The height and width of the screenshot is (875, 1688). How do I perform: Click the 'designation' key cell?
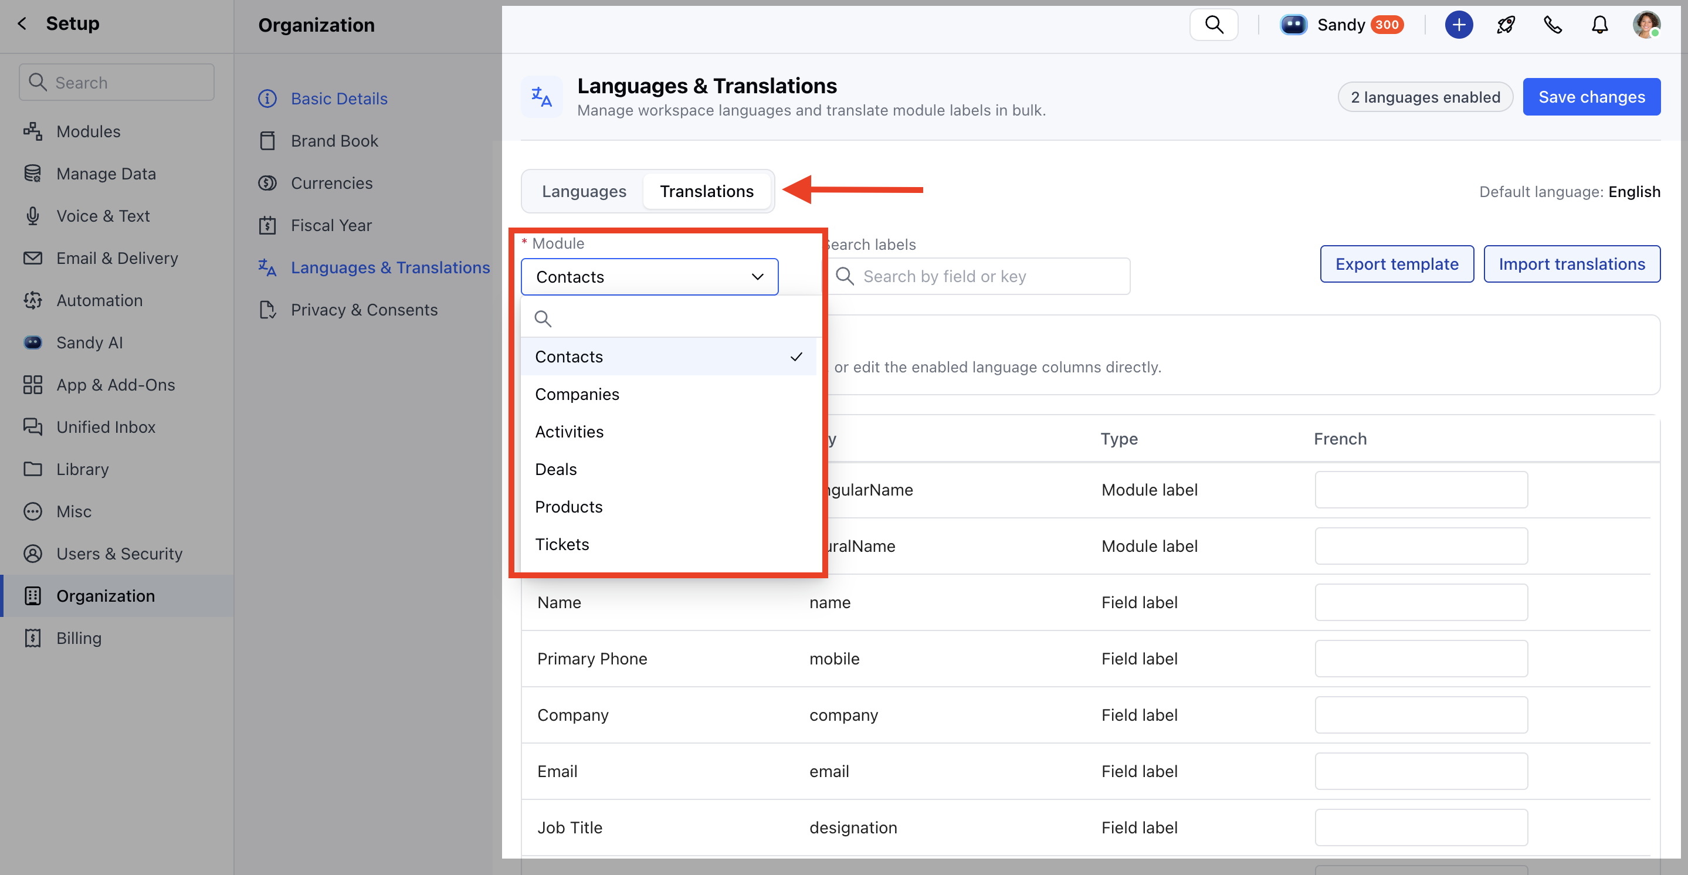point(853,828)
